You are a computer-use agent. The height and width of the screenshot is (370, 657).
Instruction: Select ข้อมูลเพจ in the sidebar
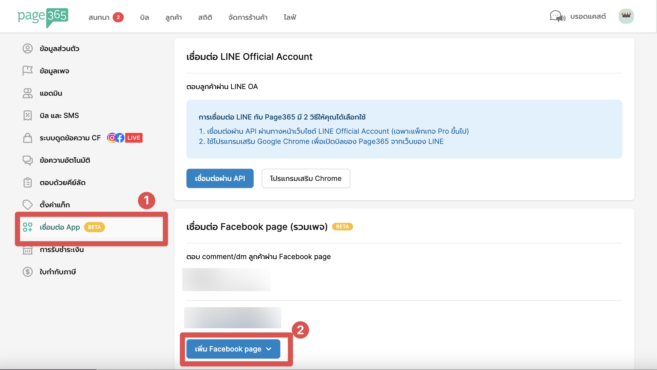55,71
